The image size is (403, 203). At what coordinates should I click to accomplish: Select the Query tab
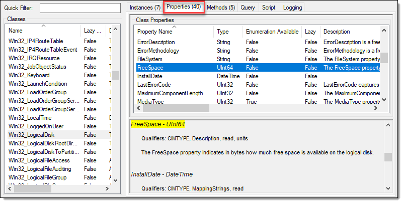click(248, 8)
